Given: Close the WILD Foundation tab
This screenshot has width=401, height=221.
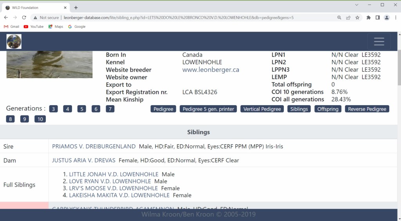Looking at the screenshot, I should tap(65, 8).
